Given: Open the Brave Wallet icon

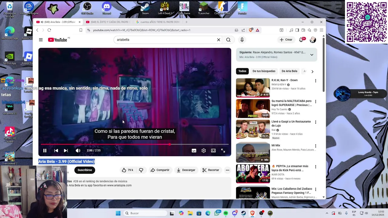Looking at the screenshot, I should [303, 30].
